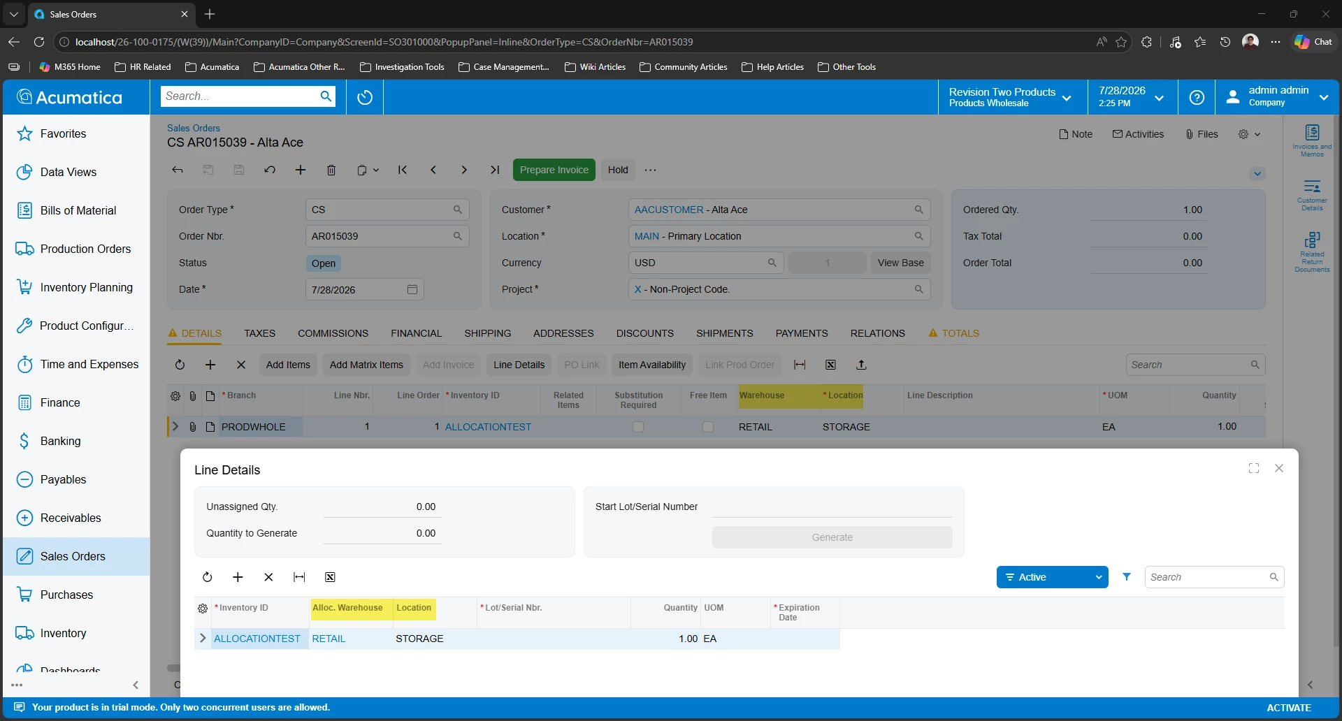Open the customization gear dropdown
Image resolution: width=1342 pixels, height=721 pixels.
pos(1249,134)
